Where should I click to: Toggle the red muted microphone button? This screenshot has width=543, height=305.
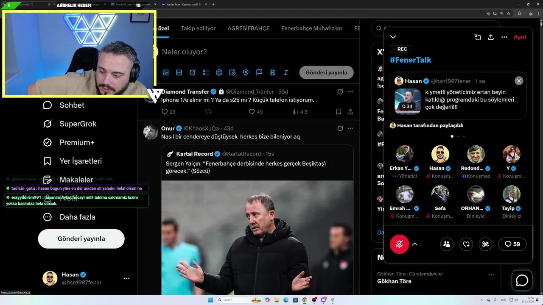coord(399,244)
